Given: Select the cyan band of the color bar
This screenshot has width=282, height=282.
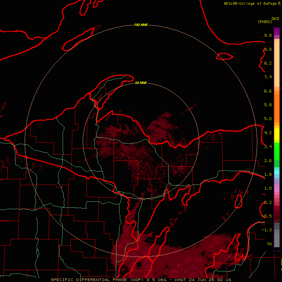Looking at the screenshot, I should click(x=277, y=172).
